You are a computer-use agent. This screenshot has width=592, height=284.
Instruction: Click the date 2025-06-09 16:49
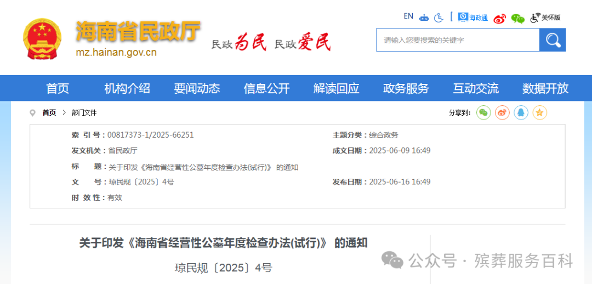[400, 151]
